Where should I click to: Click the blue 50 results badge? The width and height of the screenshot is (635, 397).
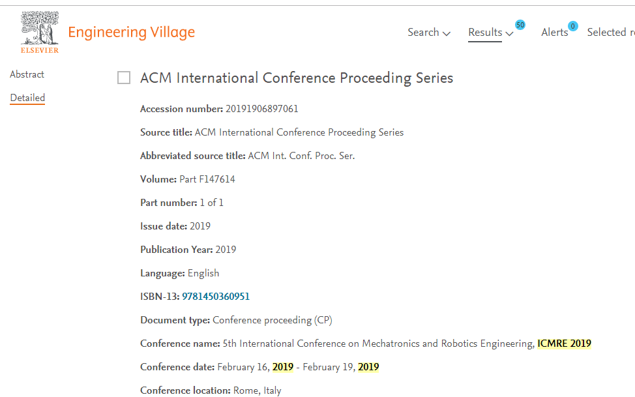(520, 25)
